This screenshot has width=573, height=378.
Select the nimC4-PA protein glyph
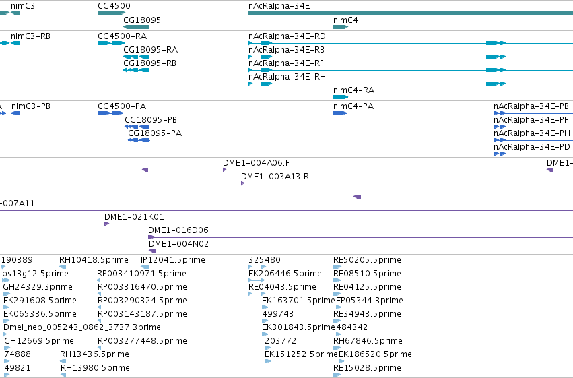(x=340, y=113)
